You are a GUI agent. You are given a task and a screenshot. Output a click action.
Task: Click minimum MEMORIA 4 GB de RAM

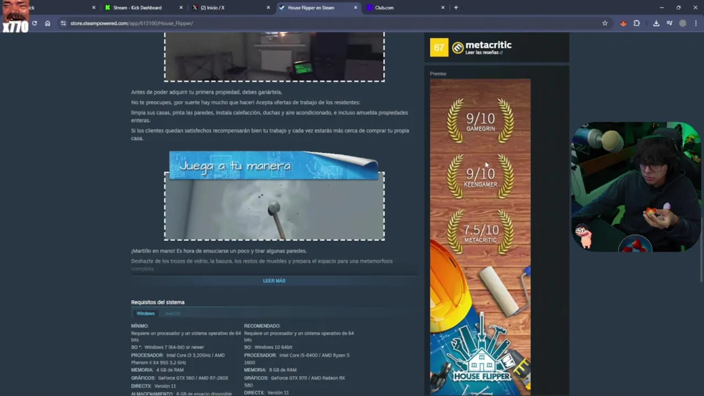click(x=157, y=370)
